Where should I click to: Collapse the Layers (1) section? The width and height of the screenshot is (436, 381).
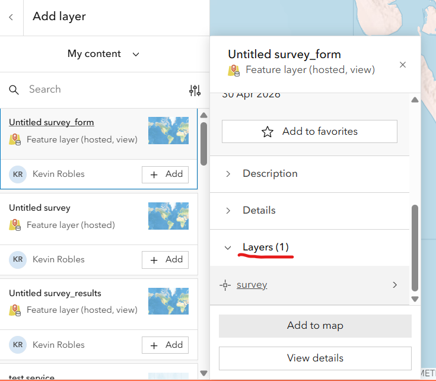(310, 247)
